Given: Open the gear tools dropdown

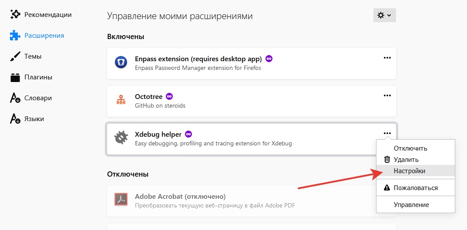Looking at the screenshot, I should 384,15.
